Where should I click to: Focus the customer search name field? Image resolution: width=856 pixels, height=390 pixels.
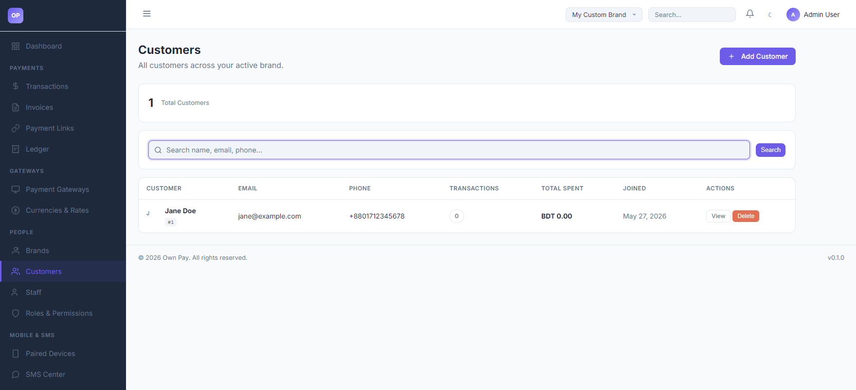tap(449, 150)
